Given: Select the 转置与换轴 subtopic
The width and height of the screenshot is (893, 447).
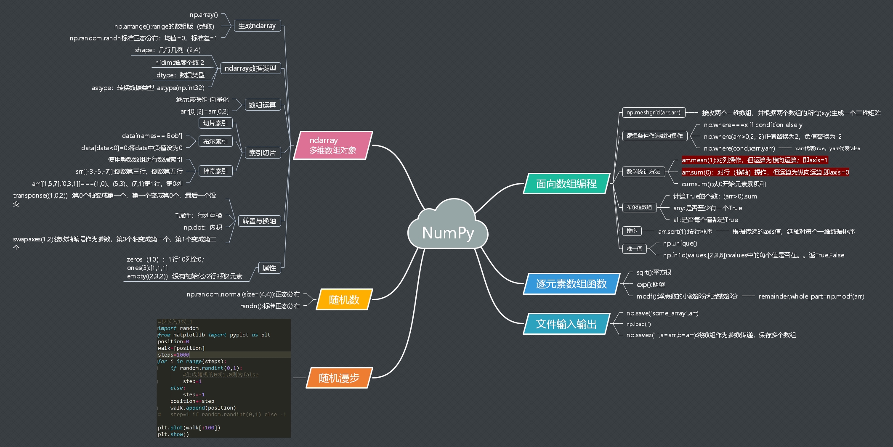Looking at the screenshot, I should click(259, 221).
